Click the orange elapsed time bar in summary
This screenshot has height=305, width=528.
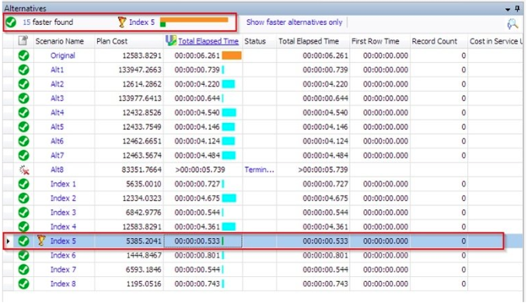click(194, 19)
